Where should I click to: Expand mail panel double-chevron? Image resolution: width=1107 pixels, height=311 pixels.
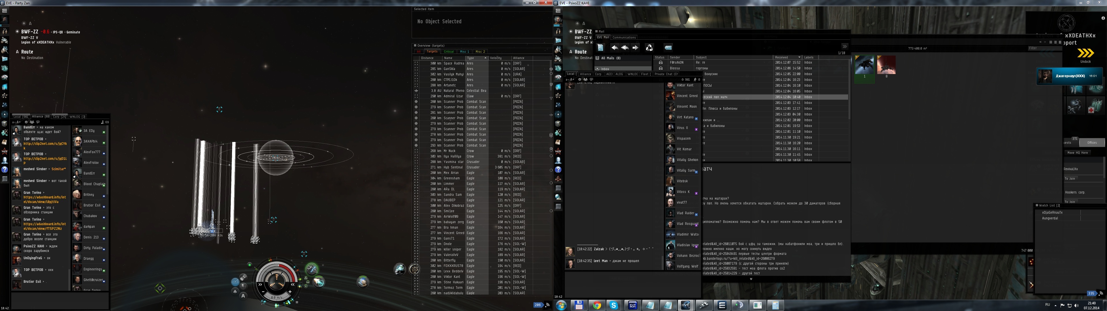(844, 46)
